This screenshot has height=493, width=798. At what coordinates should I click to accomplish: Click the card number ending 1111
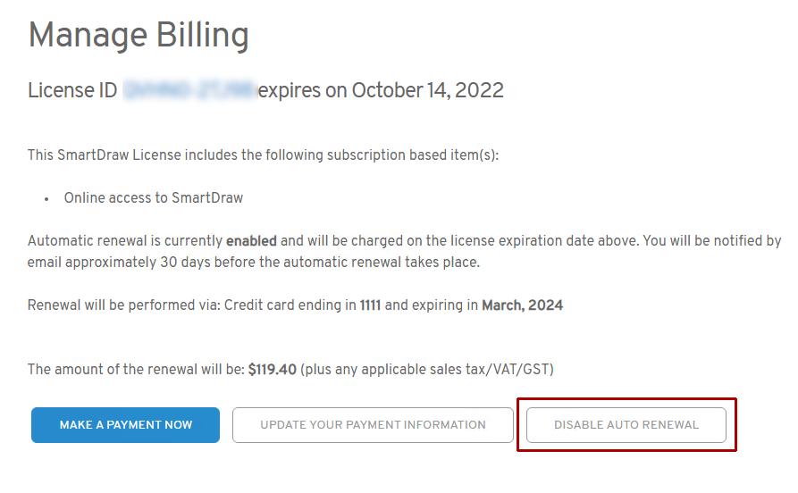click(370, 305)
